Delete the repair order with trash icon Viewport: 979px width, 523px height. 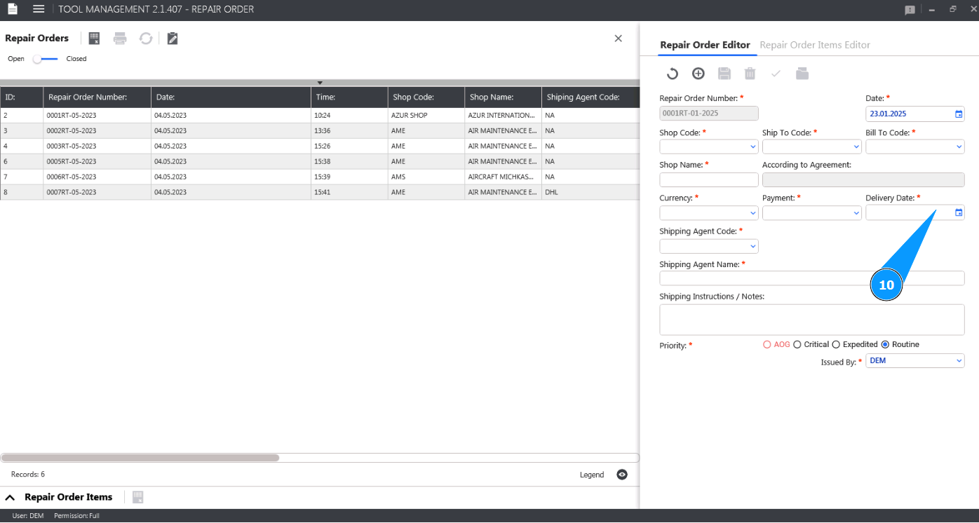coord(750,74)
